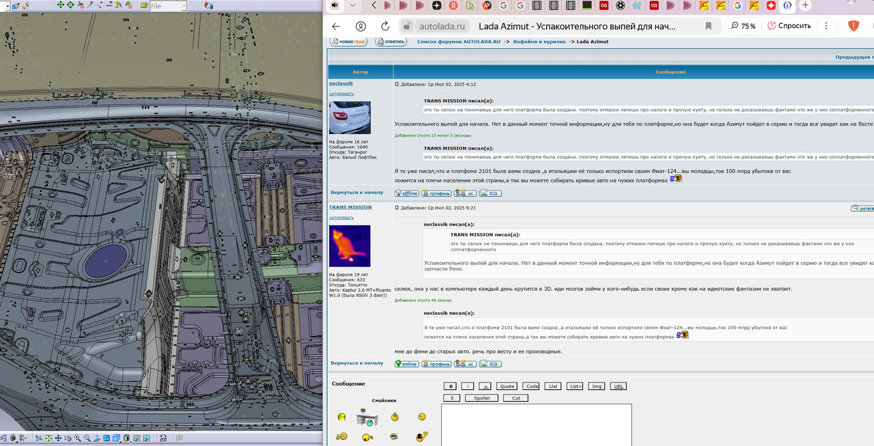This screenshot has width=874, height=446.
Task: Expand the tab list chevron beside speaker
Action: point(352,5)
